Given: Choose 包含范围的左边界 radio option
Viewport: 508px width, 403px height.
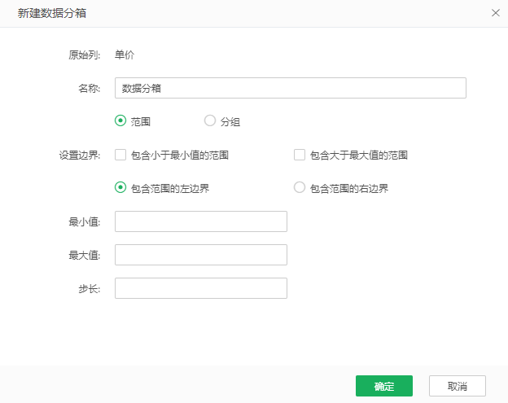Looking at the screenshot, I should click(x=120, y=188).
